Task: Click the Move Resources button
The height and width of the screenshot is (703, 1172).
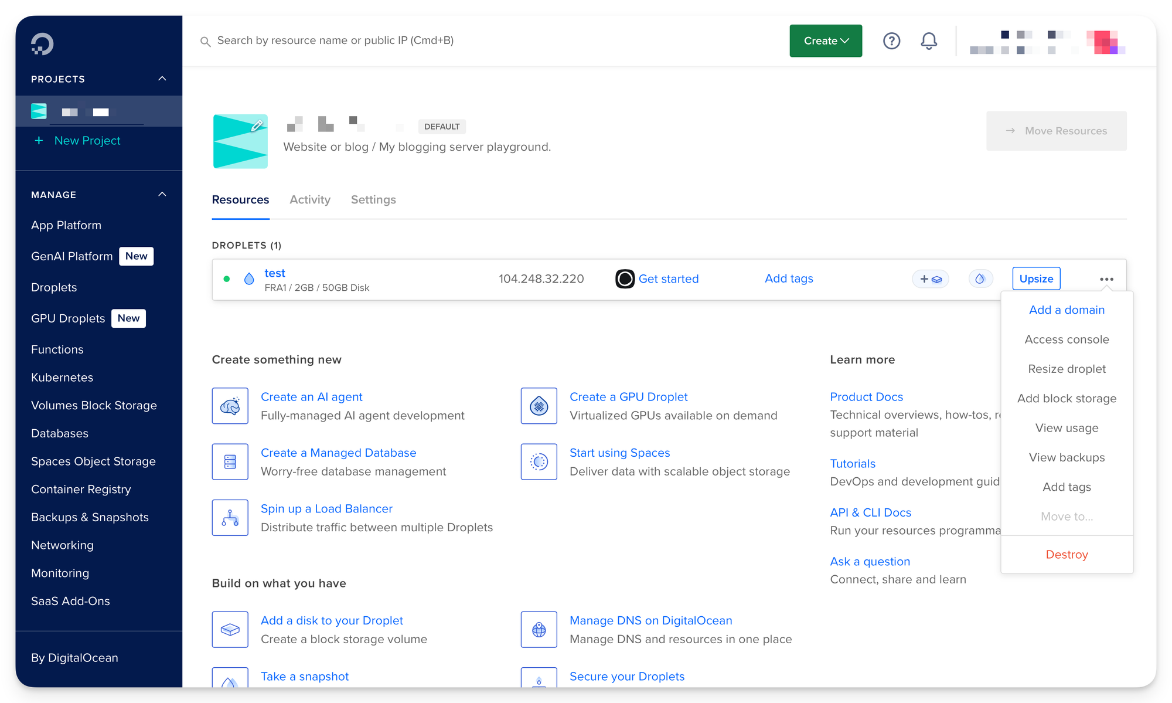Action: click(1056, 131)
